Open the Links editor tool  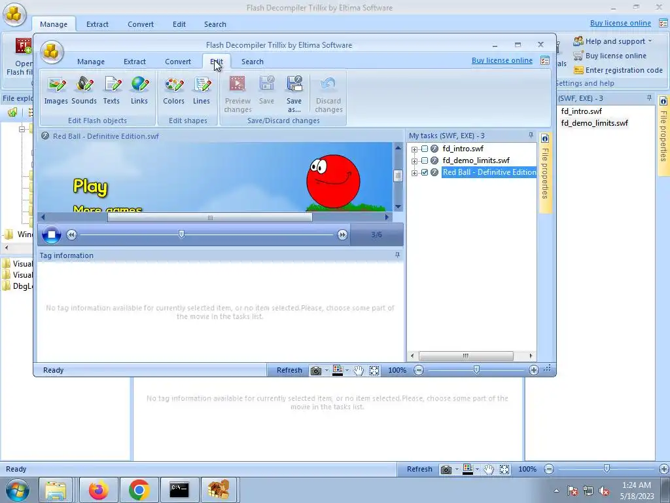tap(139, 90)
